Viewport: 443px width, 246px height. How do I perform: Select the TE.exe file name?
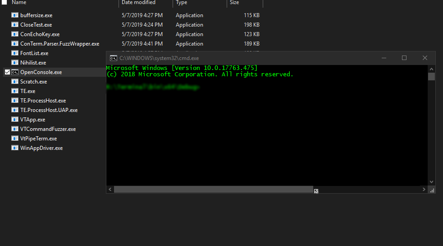point(27,91)
